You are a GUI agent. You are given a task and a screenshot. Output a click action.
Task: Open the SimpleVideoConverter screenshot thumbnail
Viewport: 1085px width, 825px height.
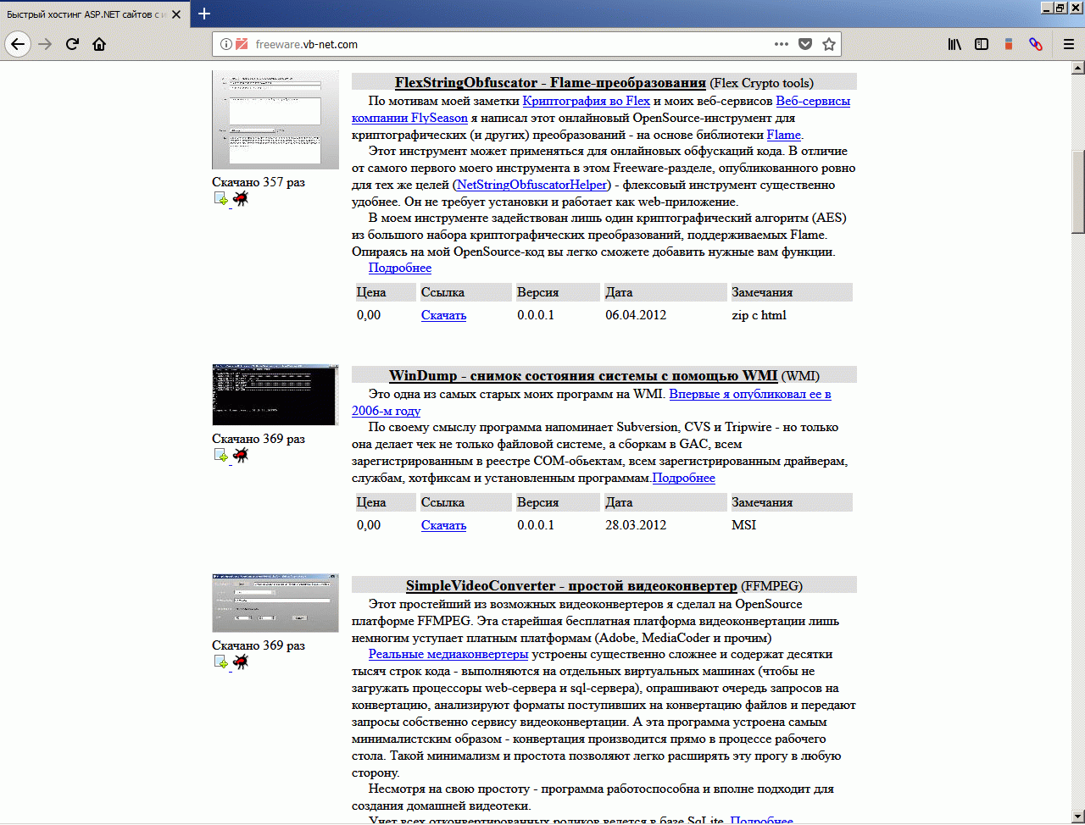[275, 602]
